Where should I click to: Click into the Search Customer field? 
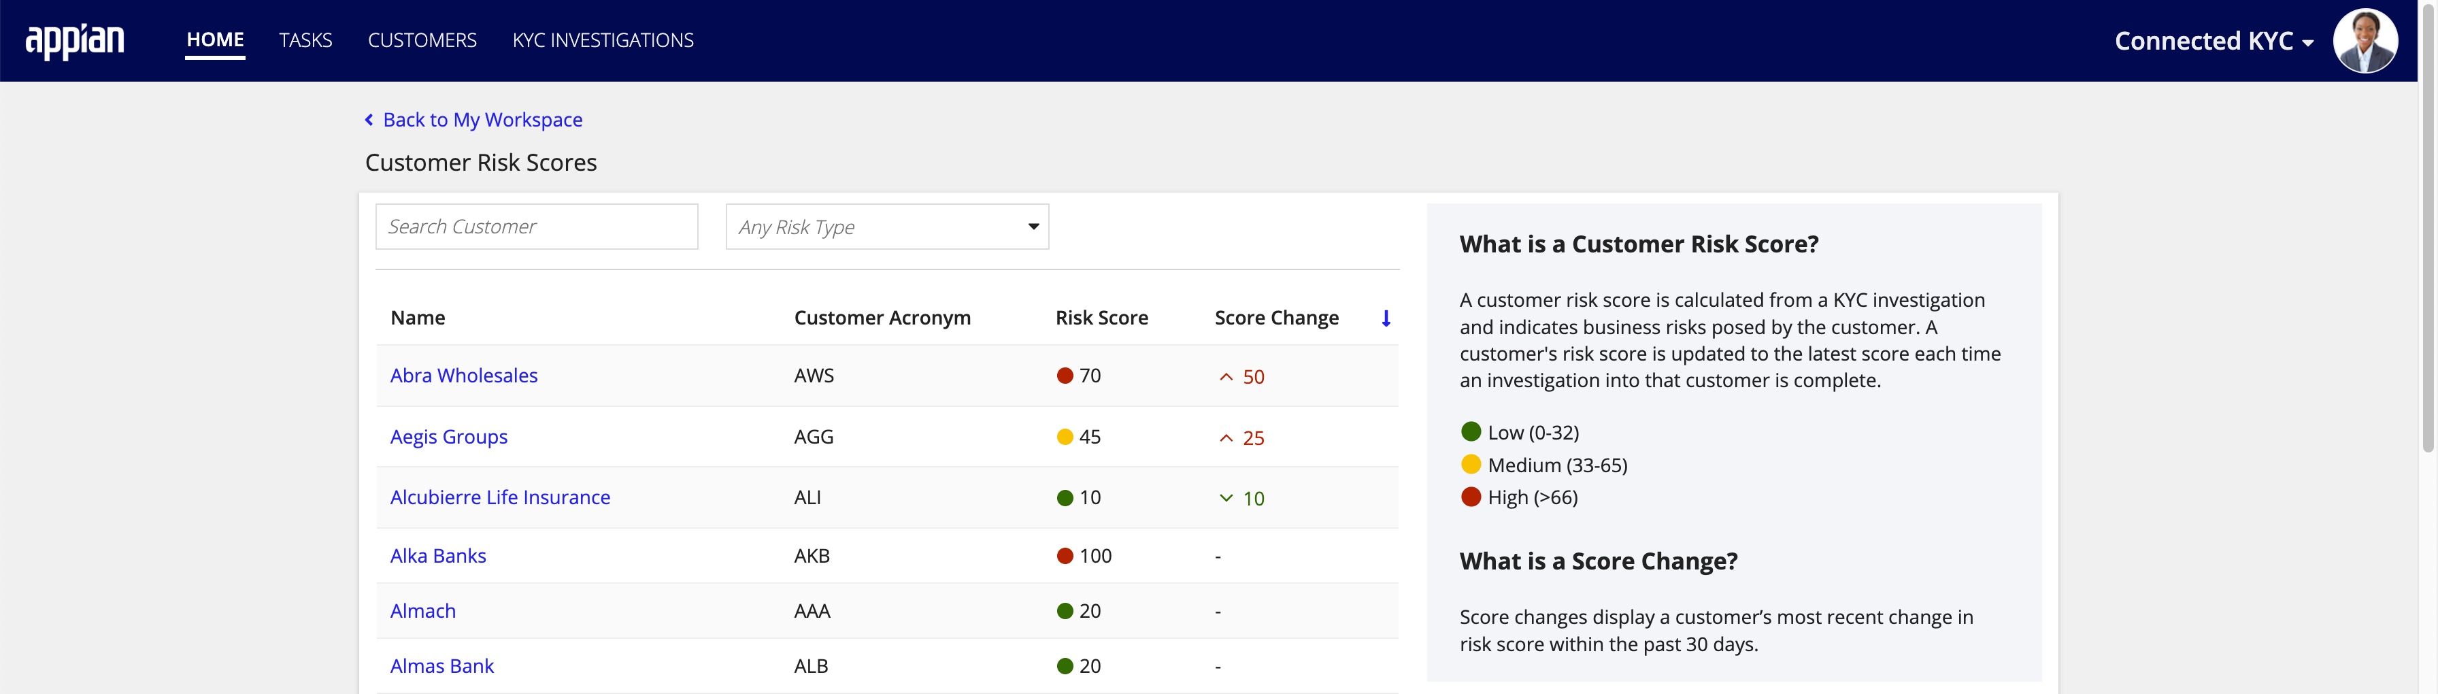pyautogui.click(x=537, y=227)
